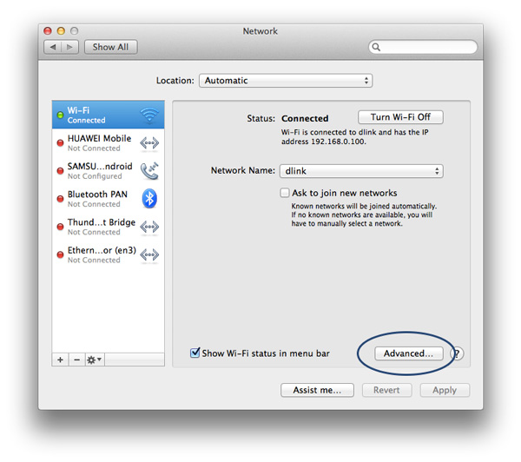Click into the preferences search field
Image resolution: width=521 pixels, height=462 pixels.
click(423, 47)
